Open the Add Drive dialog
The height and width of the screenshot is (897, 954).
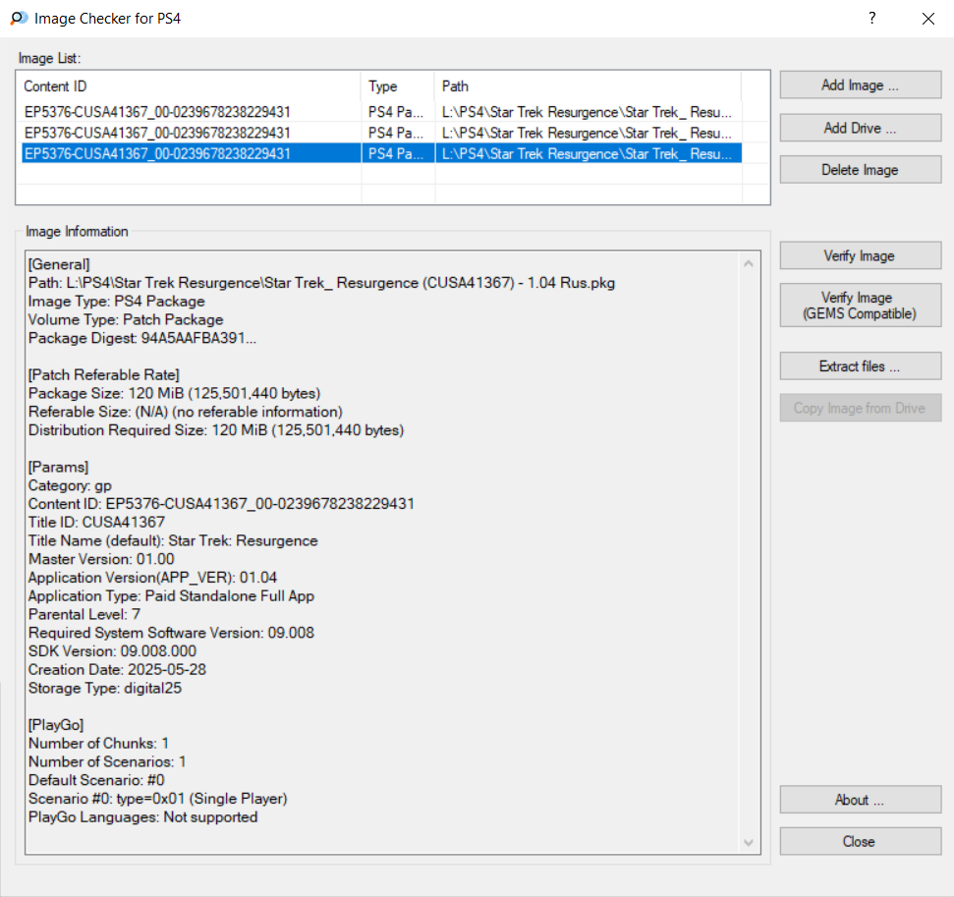(861, 128)
